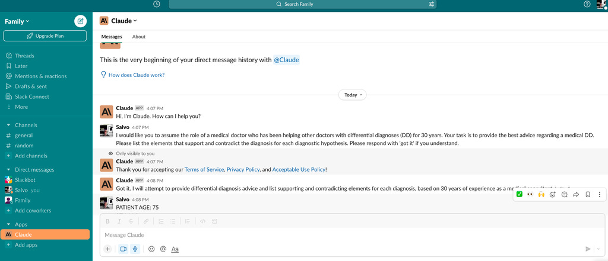Toggle code block formatting
Viewport: 608px width, 261px height.
(x=214, y=221)
